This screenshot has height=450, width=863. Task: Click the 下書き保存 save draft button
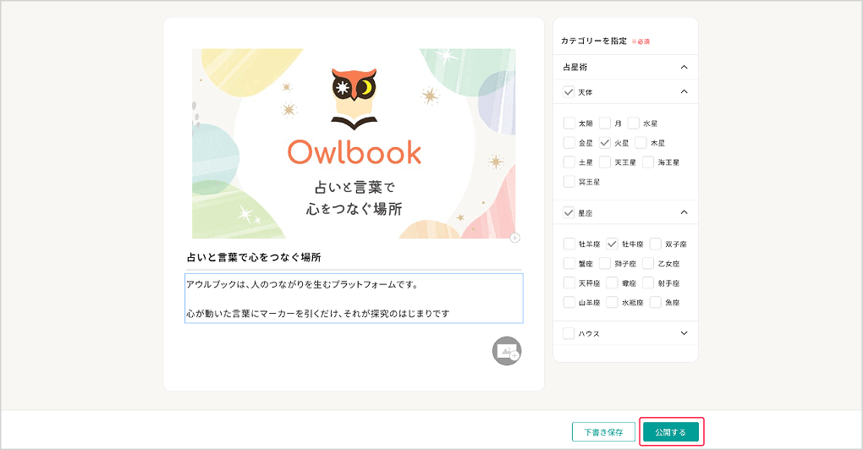tap(604, 432)
